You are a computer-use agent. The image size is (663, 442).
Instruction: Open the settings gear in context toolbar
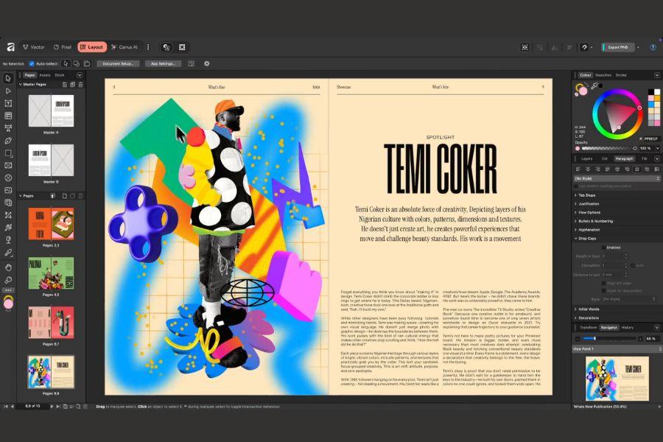click(x=206, y=64)
